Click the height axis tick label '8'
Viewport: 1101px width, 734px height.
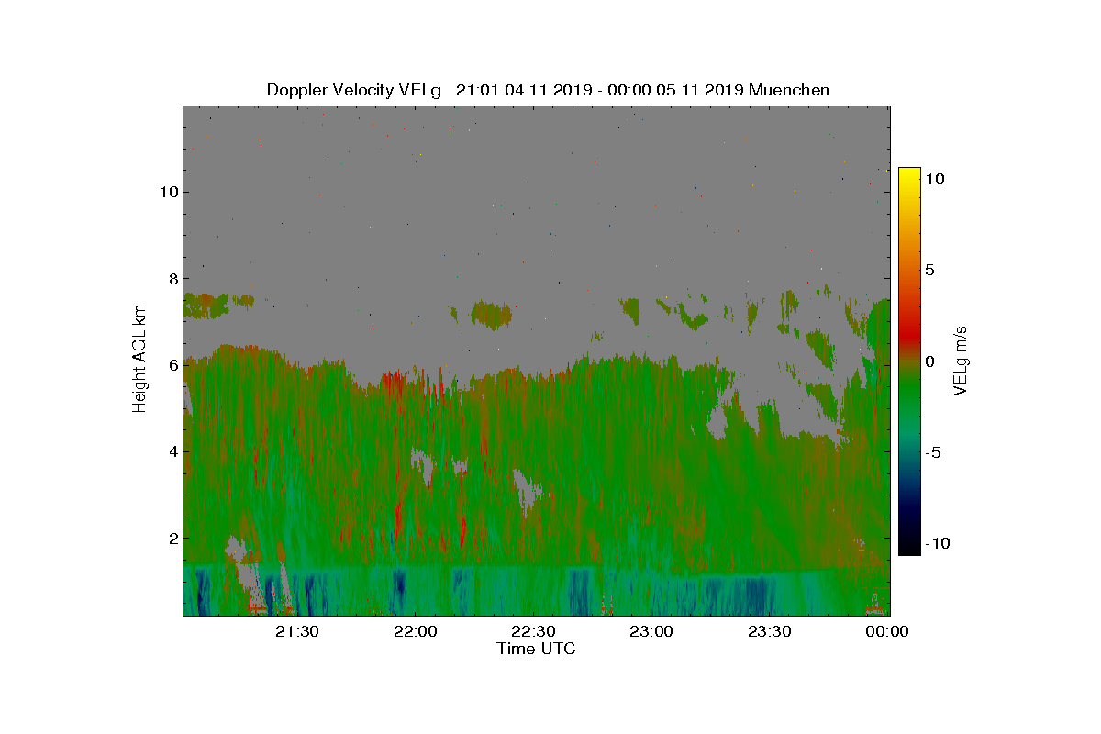tap(172, 278)
